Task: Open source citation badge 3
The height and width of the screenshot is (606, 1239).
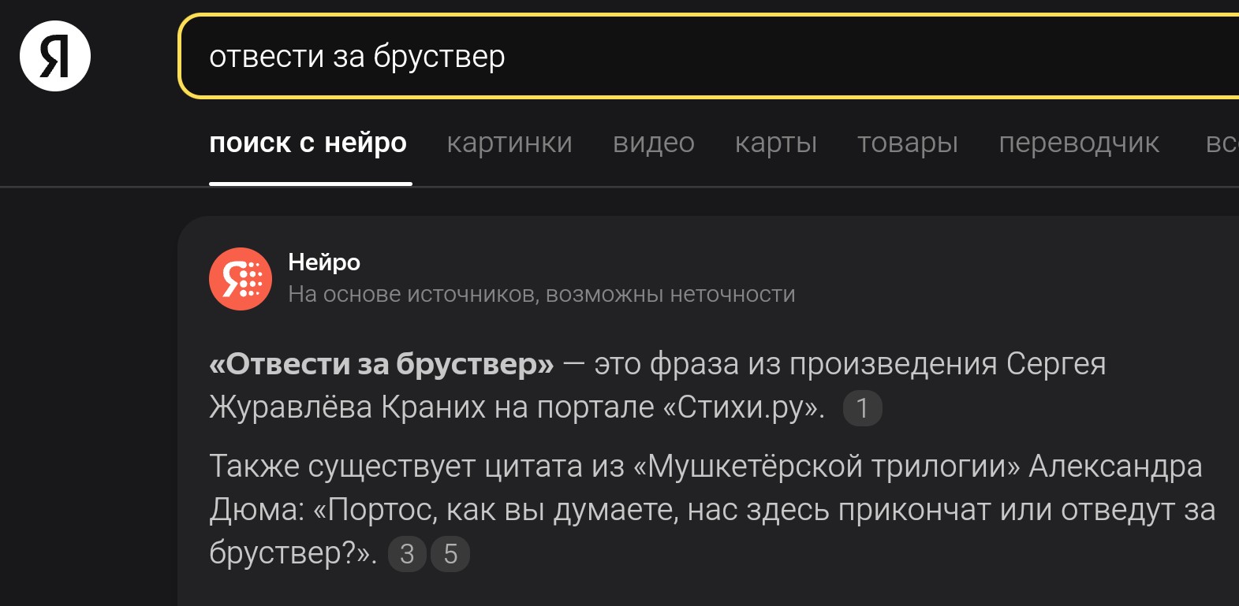Action: [407, 554]
